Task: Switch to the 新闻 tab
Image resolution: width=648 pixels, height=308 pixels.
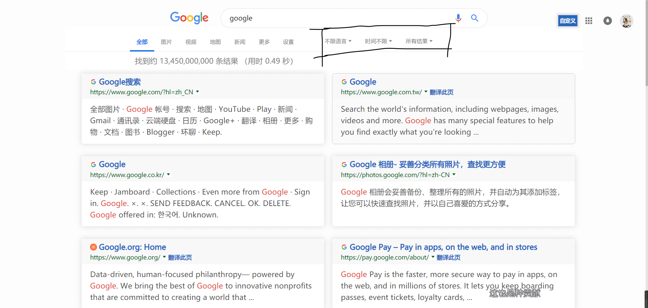Action: pos(240,42)
